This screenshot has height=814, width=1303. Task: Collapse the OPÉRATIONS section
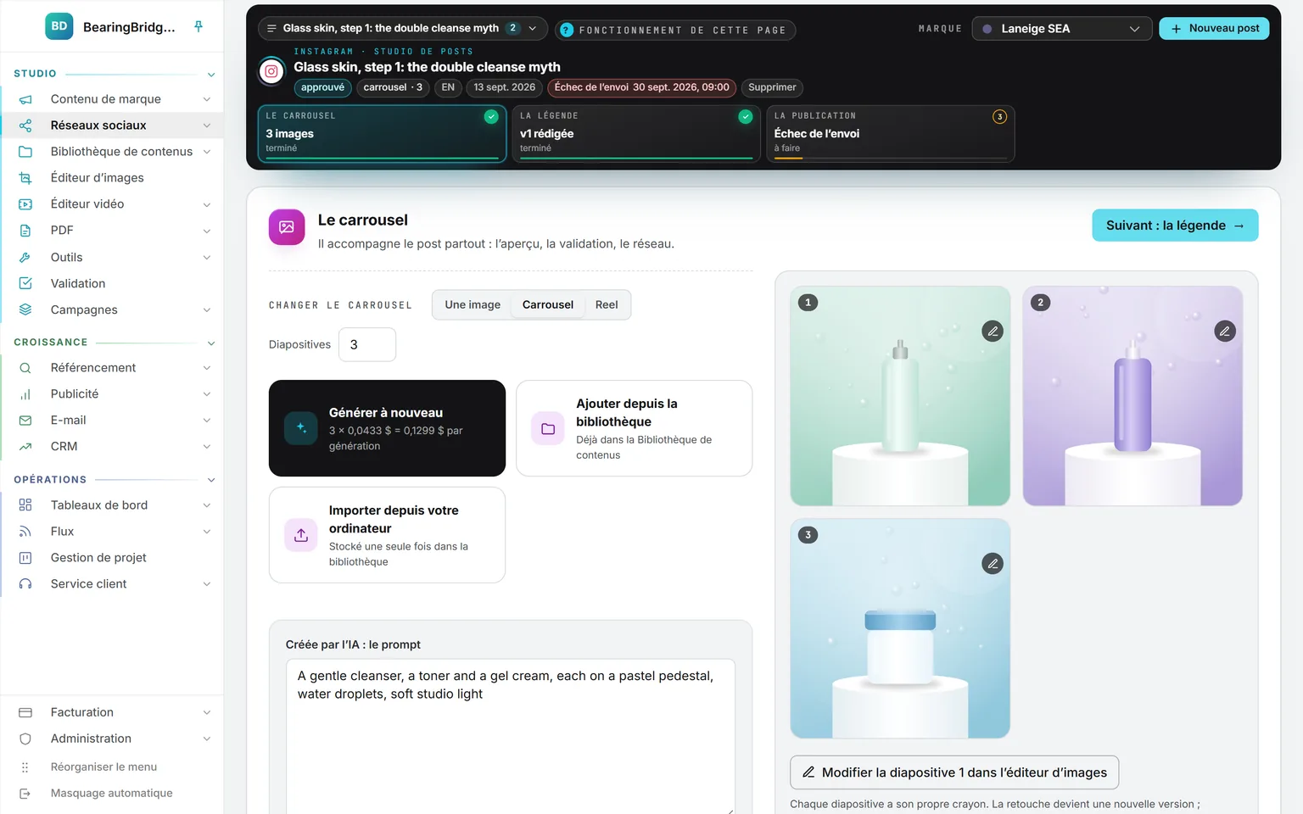tap(211, 480)
